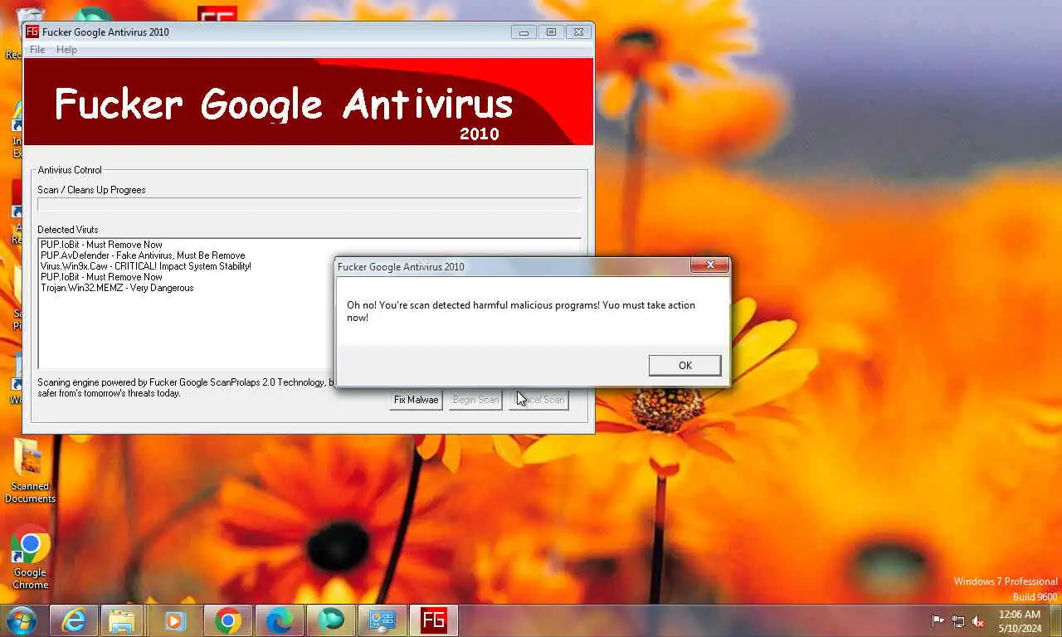The height and width of the screenshot is (637, 1062).
Task: Open the Windows Start menu orb
Action: pyautogui.click(x=22, y=620)
